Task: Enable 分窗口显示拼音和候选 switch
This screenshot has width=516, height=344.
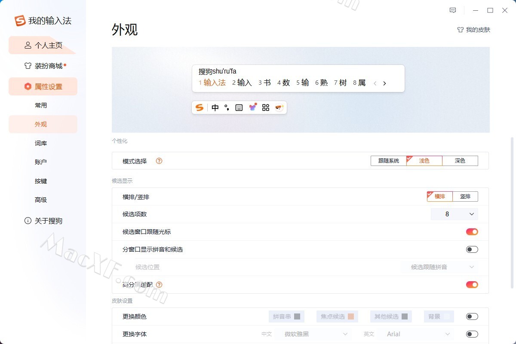Action: click(x=472, y=249)
